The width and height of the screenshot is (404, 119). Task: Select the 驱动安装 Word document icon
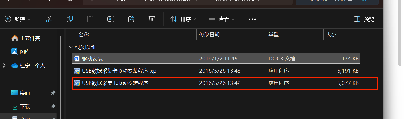[76, 59]
